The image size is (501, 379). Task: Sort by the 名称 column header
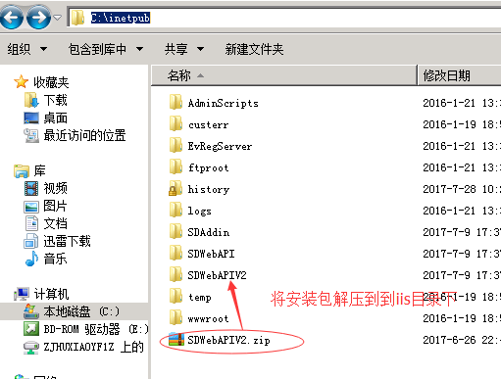pyautogui.click(x=284, y=75)
